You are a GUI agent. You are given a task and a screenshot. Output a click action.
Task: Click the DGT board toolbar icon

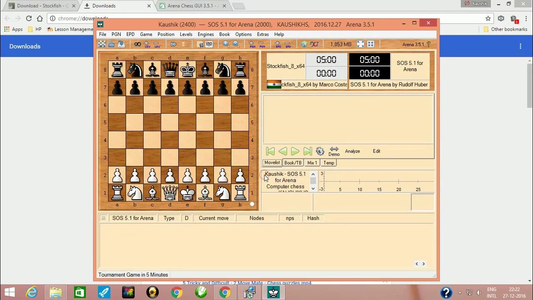[x=314, y=44]
